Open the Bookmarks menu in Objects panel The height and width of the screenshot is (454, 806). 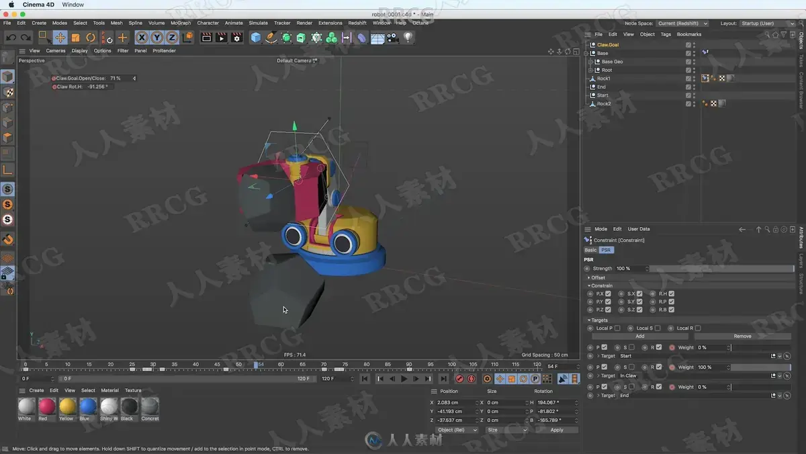pos(689,34)
